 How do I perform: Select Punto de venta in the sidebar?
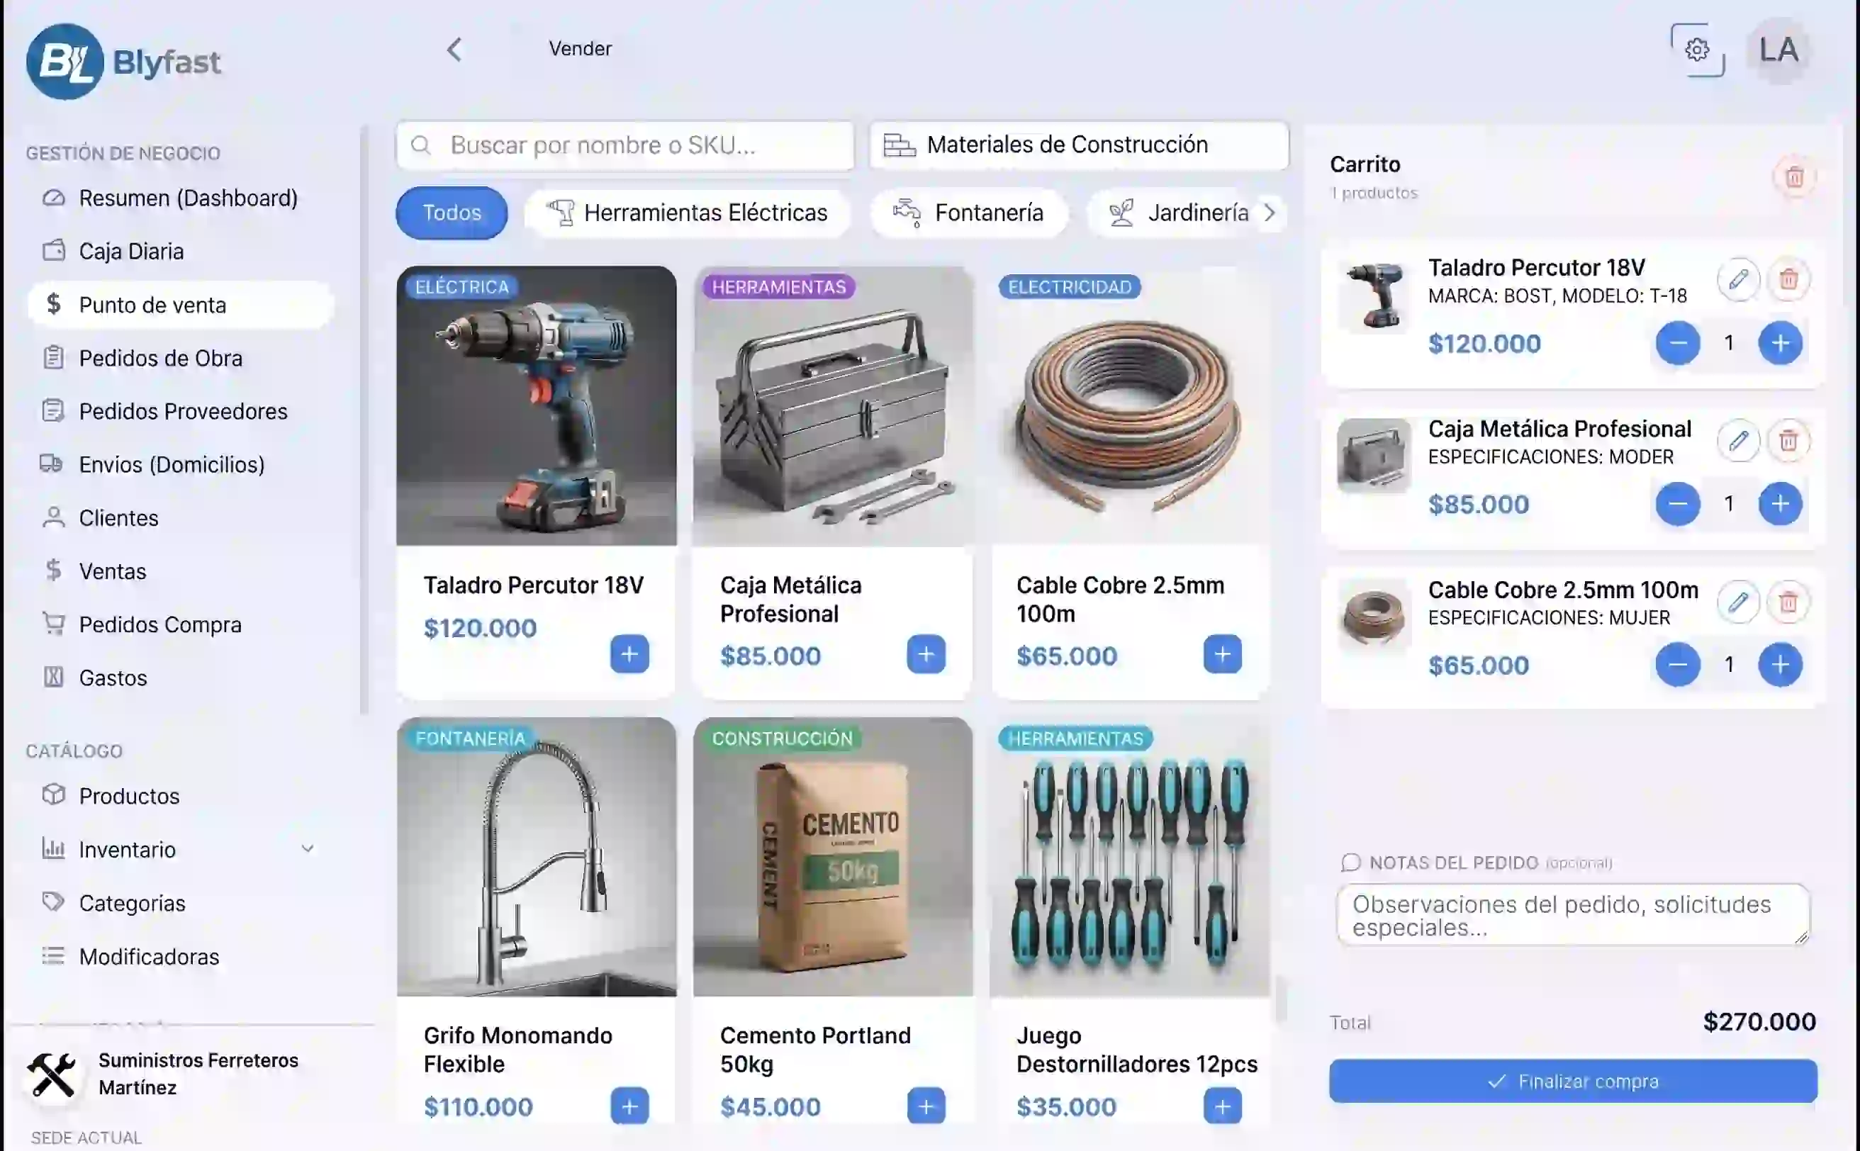[181, 305]
